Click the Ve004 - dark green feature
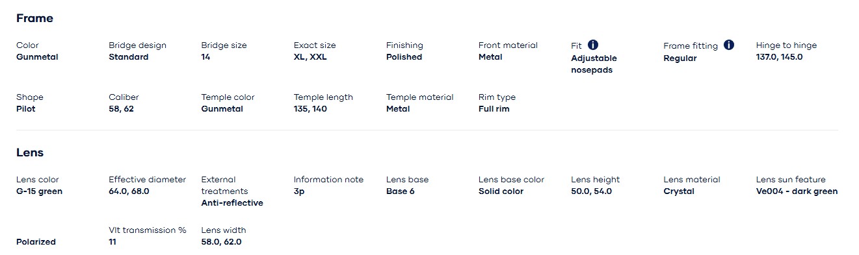This screenshot has width=859, height=255. coord(797,191)
